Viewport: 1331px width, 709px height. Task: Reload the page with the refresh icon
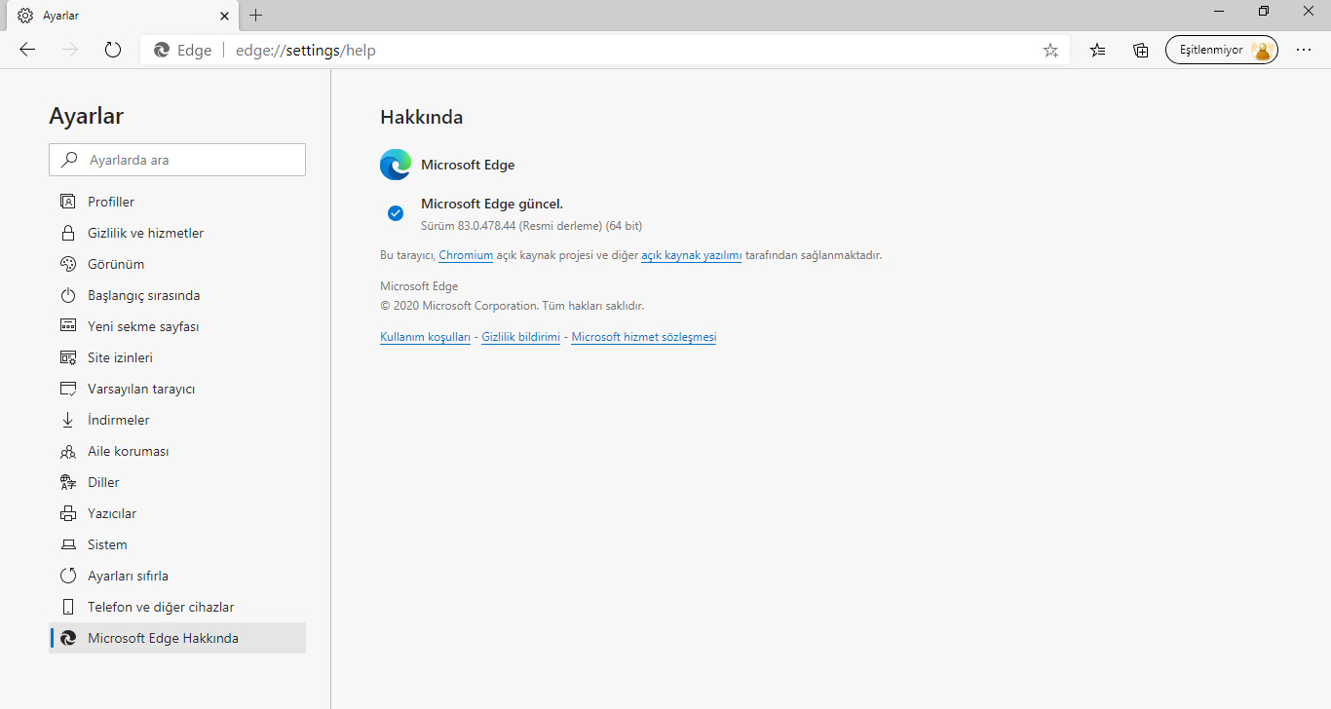(x=113, y=50)
